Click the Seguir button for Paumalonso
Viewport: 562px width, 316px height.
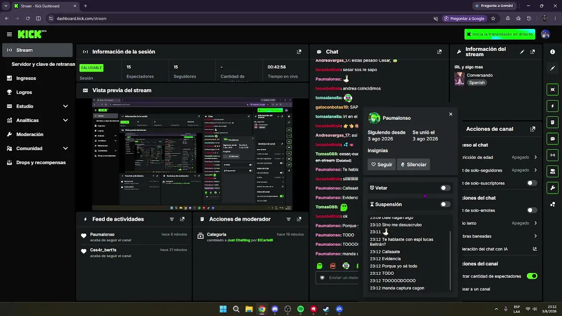[382, 165]
